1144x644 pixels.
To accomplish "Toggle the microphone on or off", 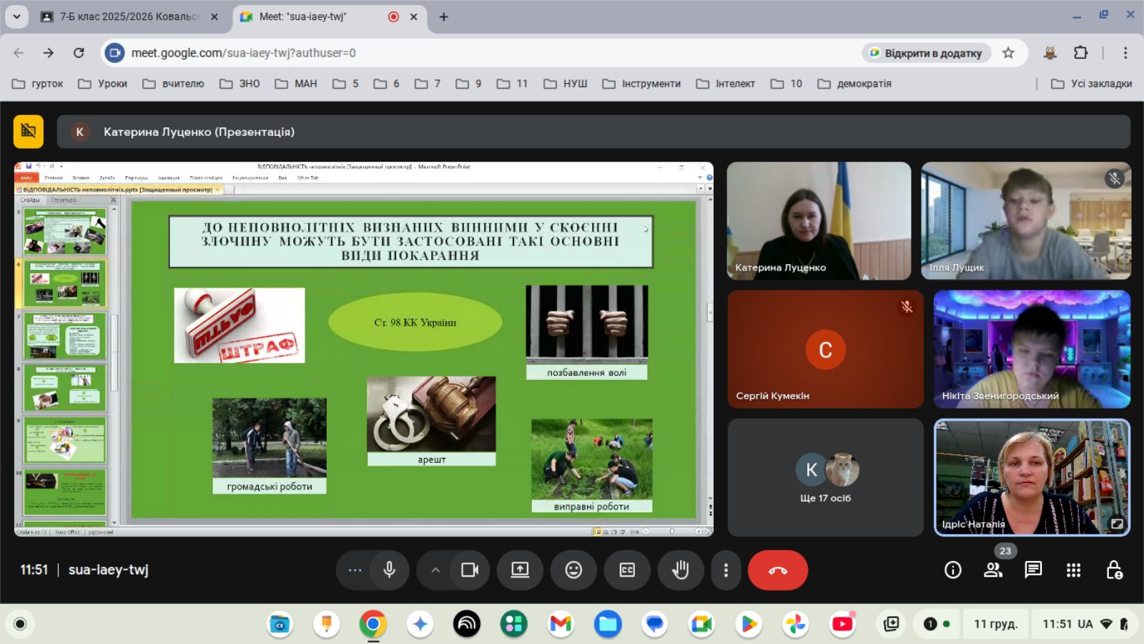I will (389, 570).
